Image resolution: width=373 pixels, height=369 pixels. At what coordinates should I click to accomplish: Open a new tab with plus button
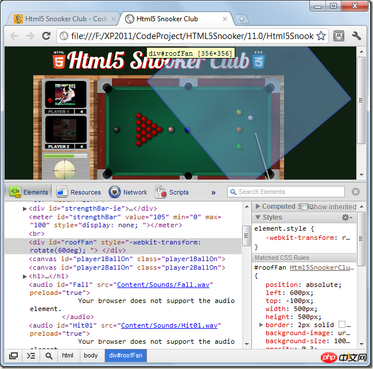point(241,19)
